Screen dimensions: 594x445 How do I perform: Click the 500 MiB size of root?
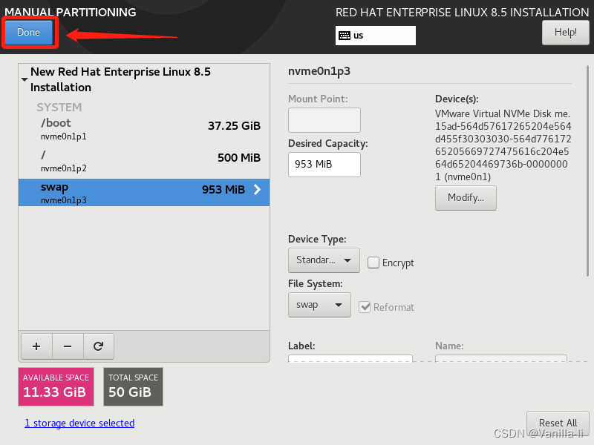pos(239,157)
